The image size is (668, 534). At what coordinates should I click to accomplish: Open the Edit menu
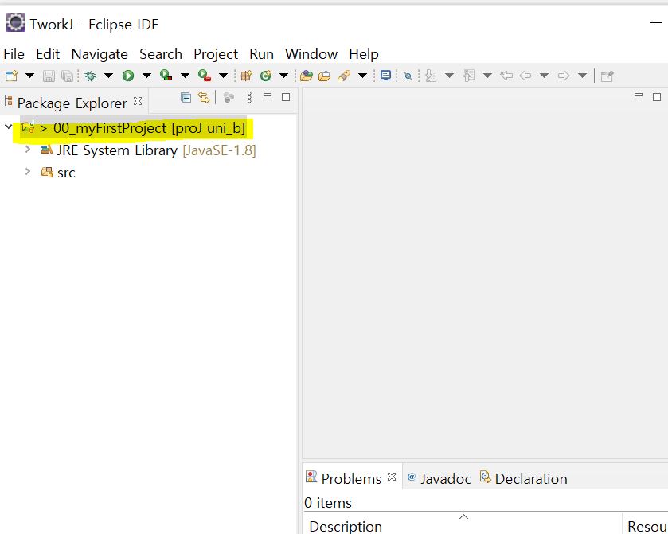(48, 54)
